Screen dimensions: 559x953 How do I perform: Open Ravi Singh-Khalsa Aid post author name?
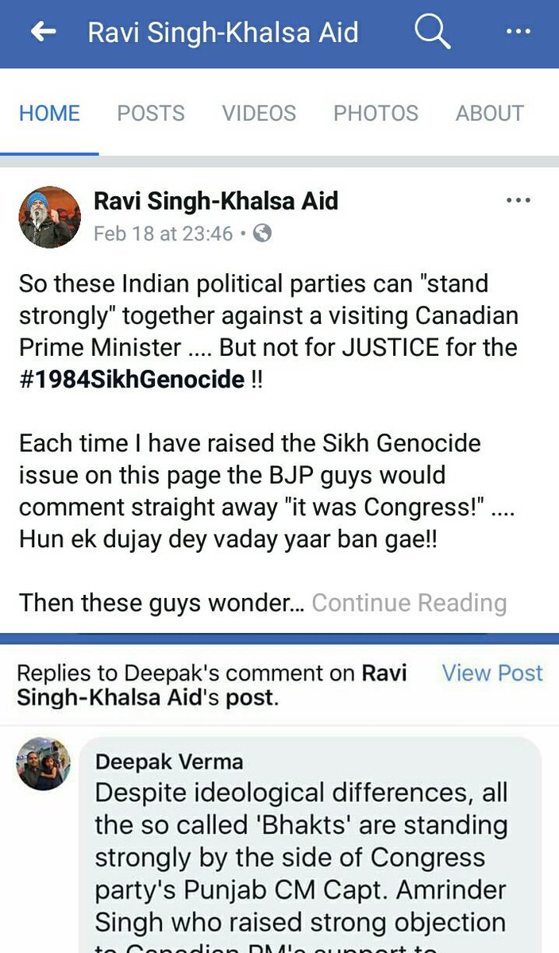tap(216, 201)
